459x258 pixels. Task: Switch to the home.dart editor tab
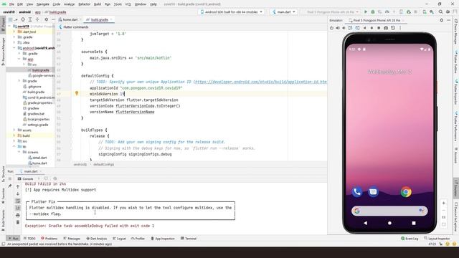pyautogui.click(x=70, y=19)
